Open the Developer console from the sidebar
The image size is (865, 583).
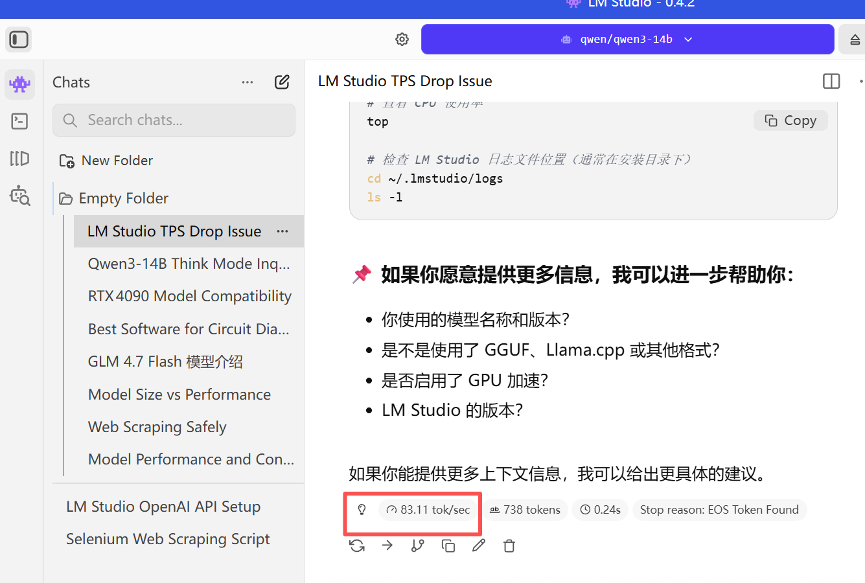click(x=19, y=121)
